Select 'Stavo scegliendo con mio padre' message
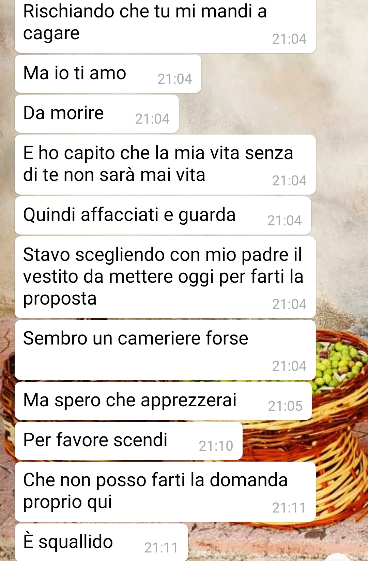Screen dimensions: 368x561 point(165,277)
